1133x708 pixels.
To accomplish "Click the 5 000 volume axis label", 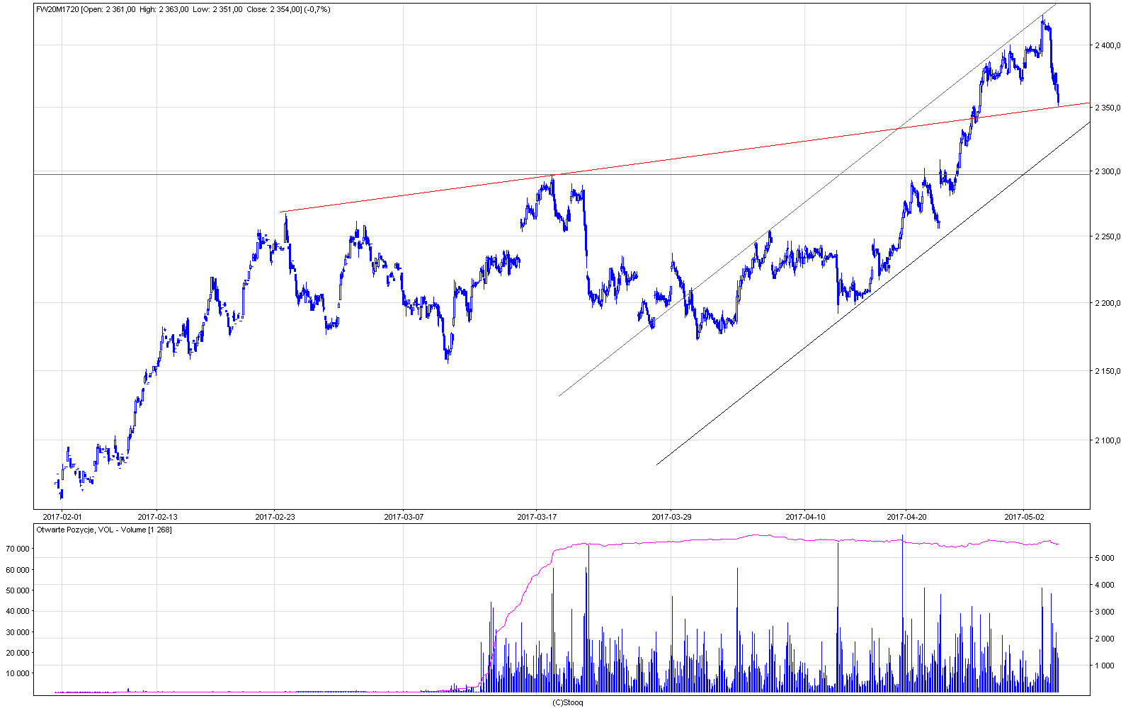I will pos(1105,558).
